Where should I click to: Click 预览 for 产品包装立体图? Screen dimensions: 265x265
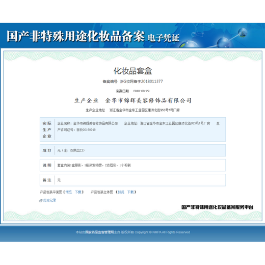click(x=121, y=192)
